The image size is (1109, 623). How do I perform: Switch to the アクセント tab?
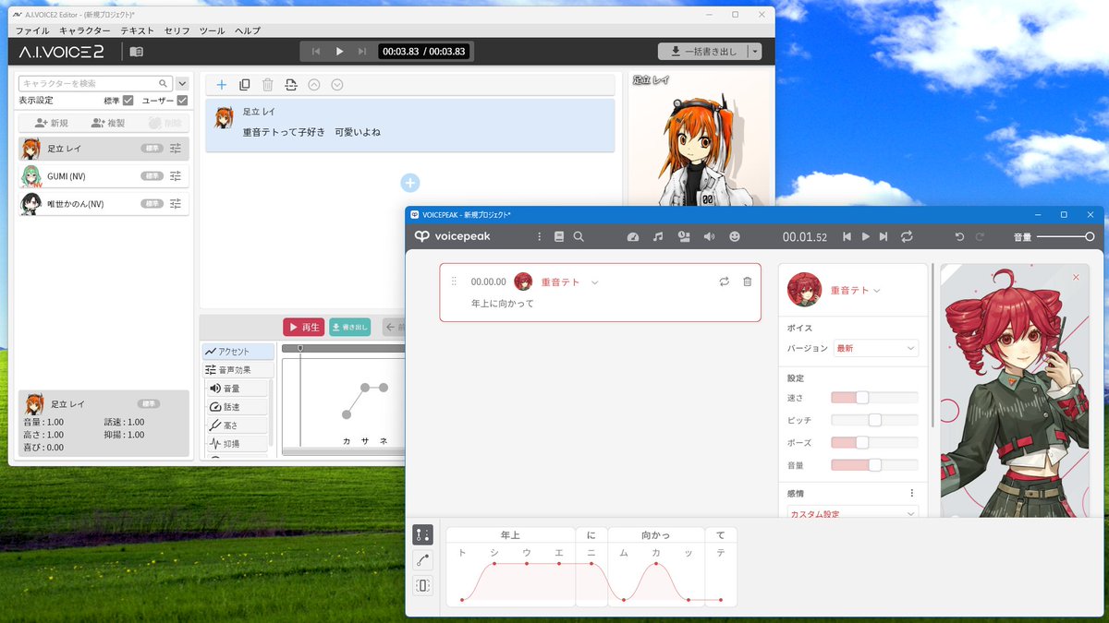(238, 352)
